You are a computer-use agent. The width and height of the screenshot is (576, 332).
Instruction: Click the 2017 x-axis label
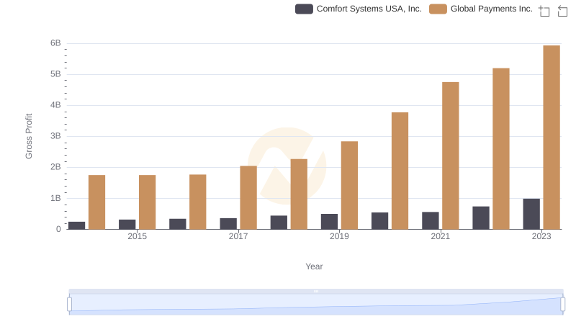click(x=238, y=236)
